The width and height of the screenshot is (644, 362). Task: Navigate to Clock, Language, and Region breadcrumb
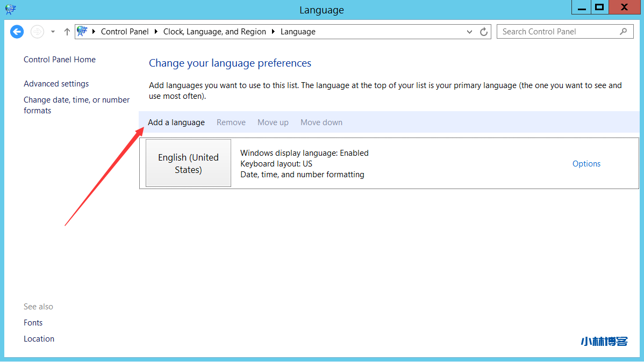pyautogui.click(x=214, y=32)
